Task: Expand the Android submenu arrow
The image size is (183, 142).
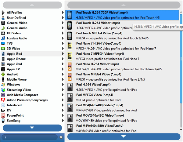Action: click(63, 74)
